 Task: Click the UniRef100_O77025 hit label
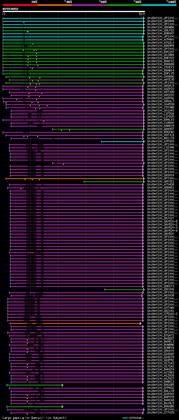coord(161,412)
